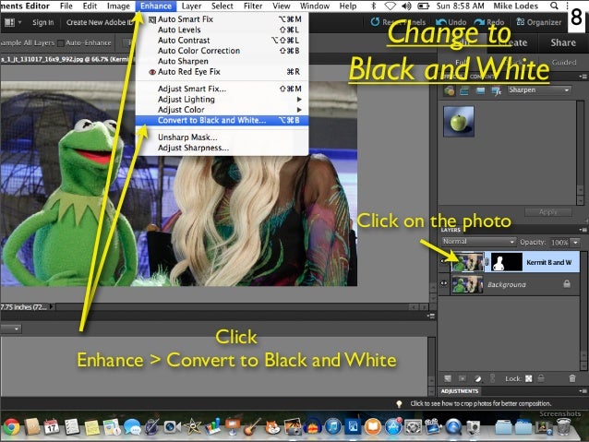Open the Adjustments panel options menu
Viewport: 589px width, 442px height.
583,391
